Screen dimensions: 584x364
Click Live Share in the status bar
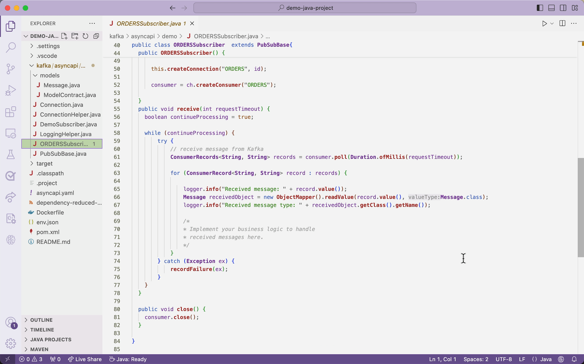[x=85, y=359]
